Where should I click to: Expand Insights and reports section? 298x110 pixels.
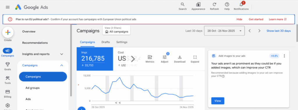coord(43,54)
